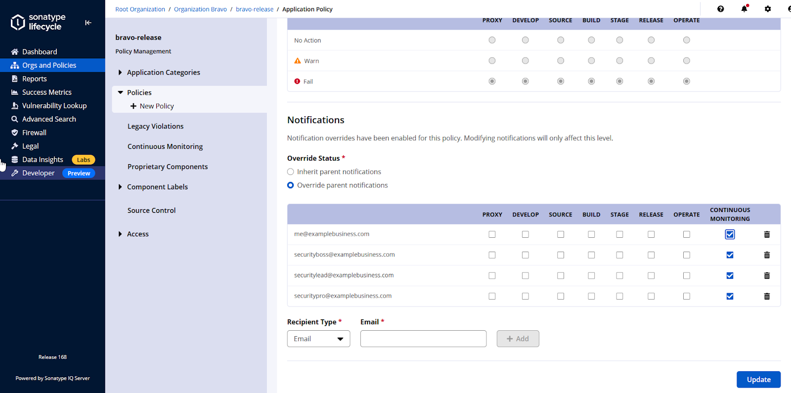791x393 pixels.
Task: Collapse the sidebar with the arrow icon
Action: 88,22
